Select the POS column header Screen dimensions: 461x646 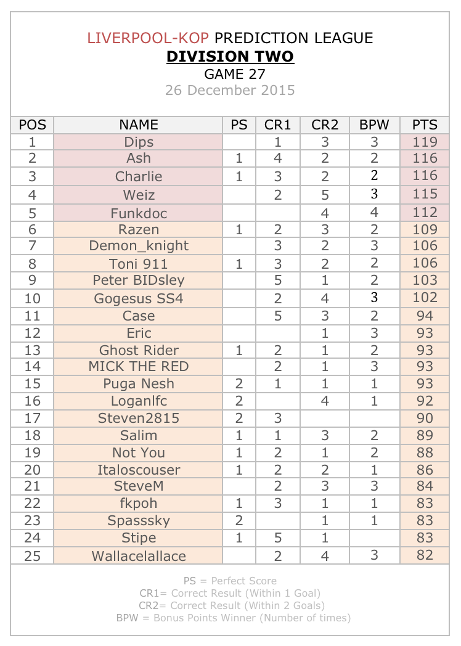[32, 125]
